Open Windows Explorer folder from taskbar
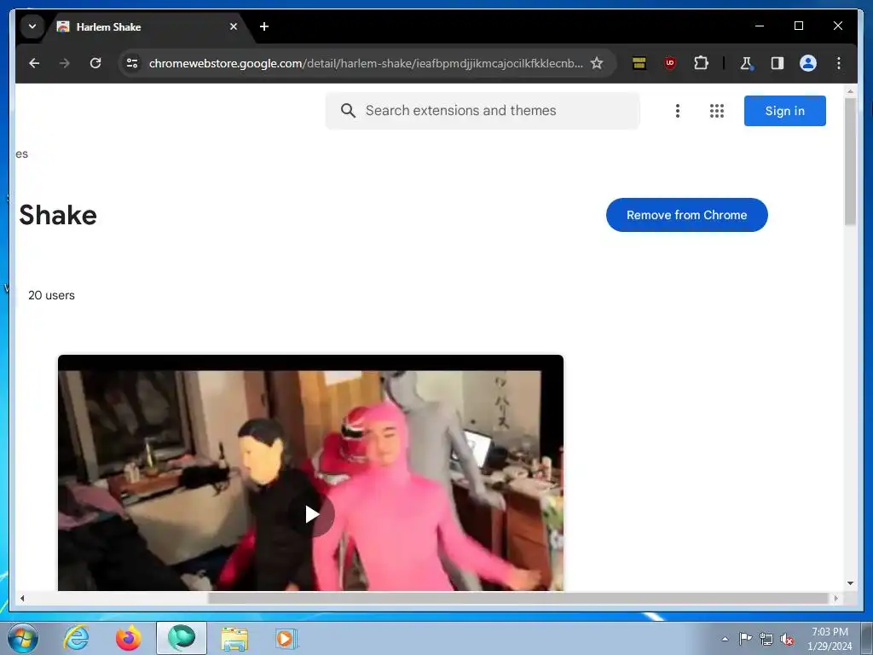 tap(234, 638)
